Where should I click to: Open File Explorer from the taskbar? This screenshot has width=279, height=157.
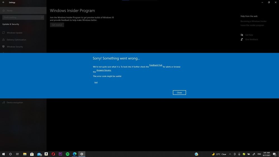[x=25, y=154]
